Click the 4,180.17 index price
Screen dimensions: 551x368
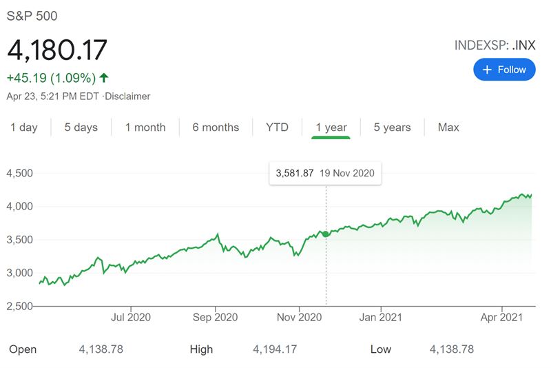pyautogui.click(x=58, y=50)
